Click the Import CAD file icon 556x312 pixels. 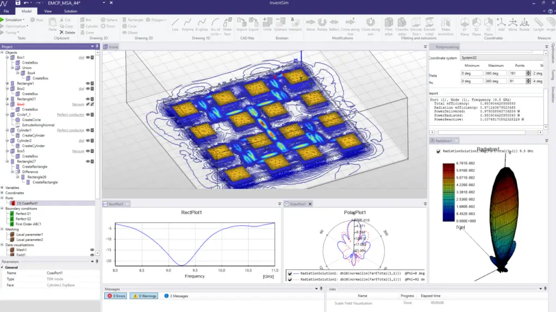pos(242,25)
